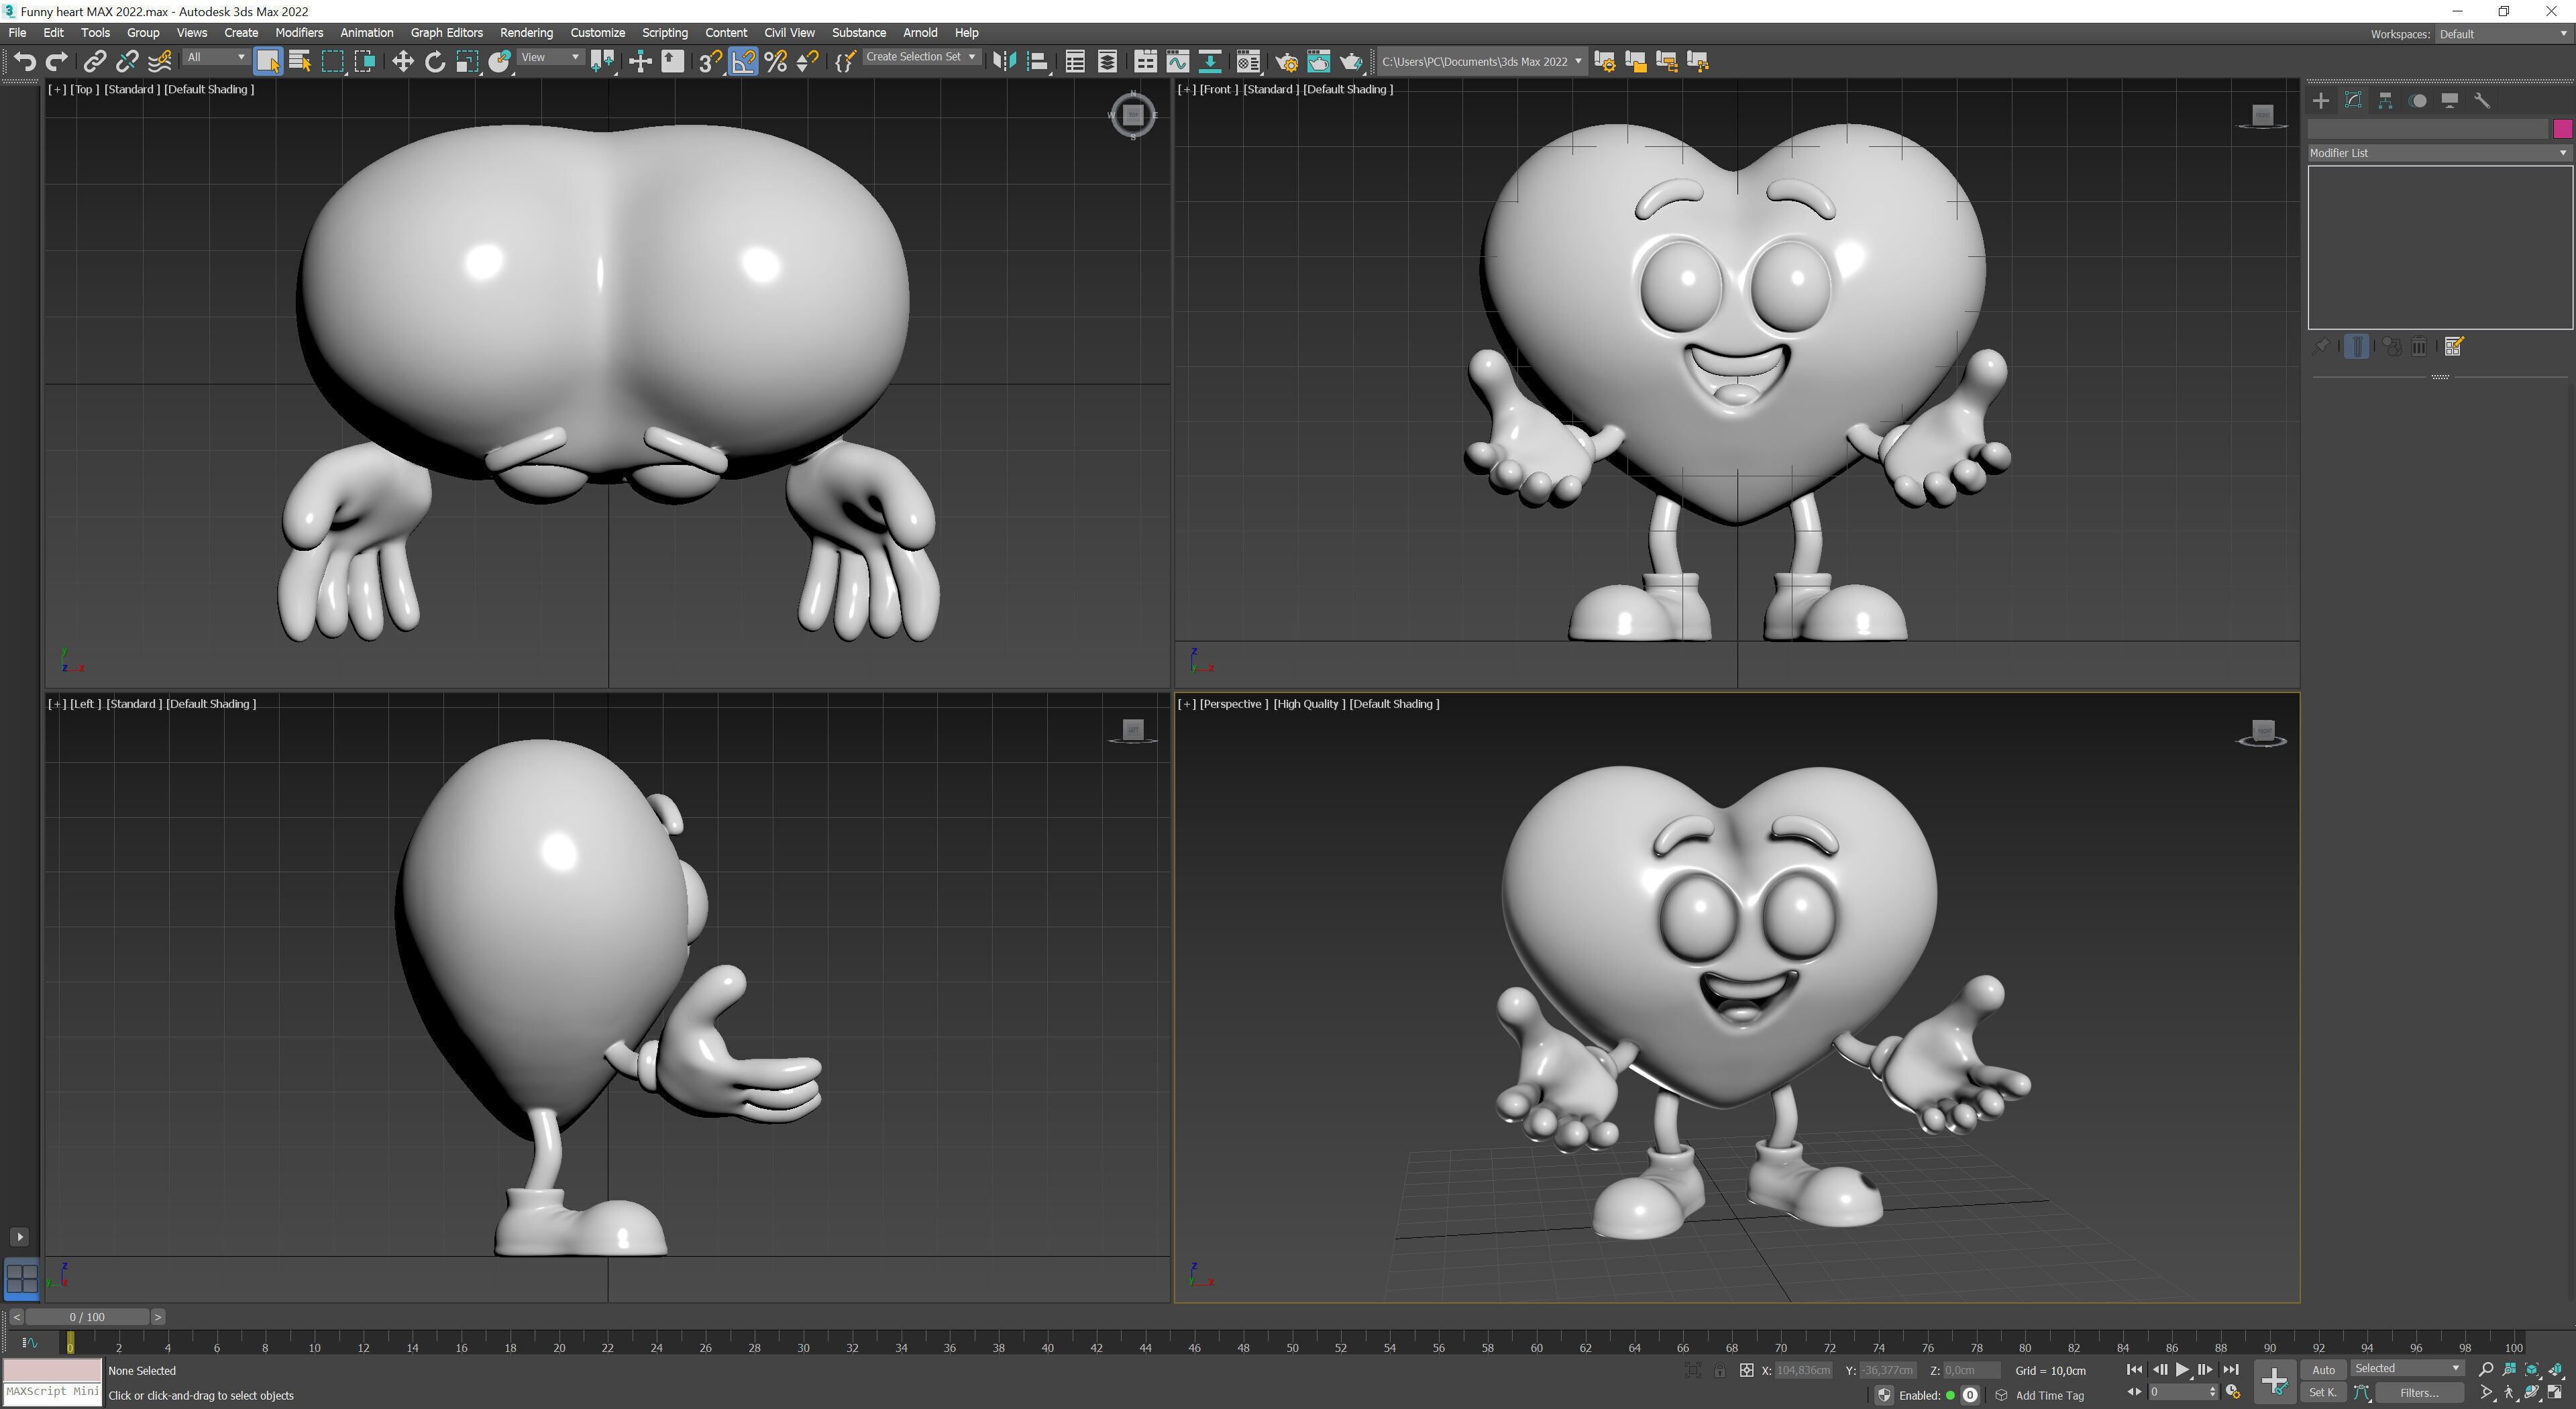Open Render Setup teapot icon
This screenshot has width=2576, height=1409.
(1287, 62)
